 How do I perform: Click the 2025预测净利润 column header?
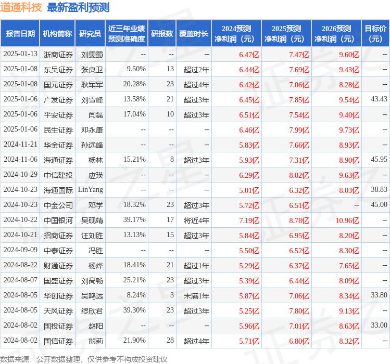coord(286,34)
